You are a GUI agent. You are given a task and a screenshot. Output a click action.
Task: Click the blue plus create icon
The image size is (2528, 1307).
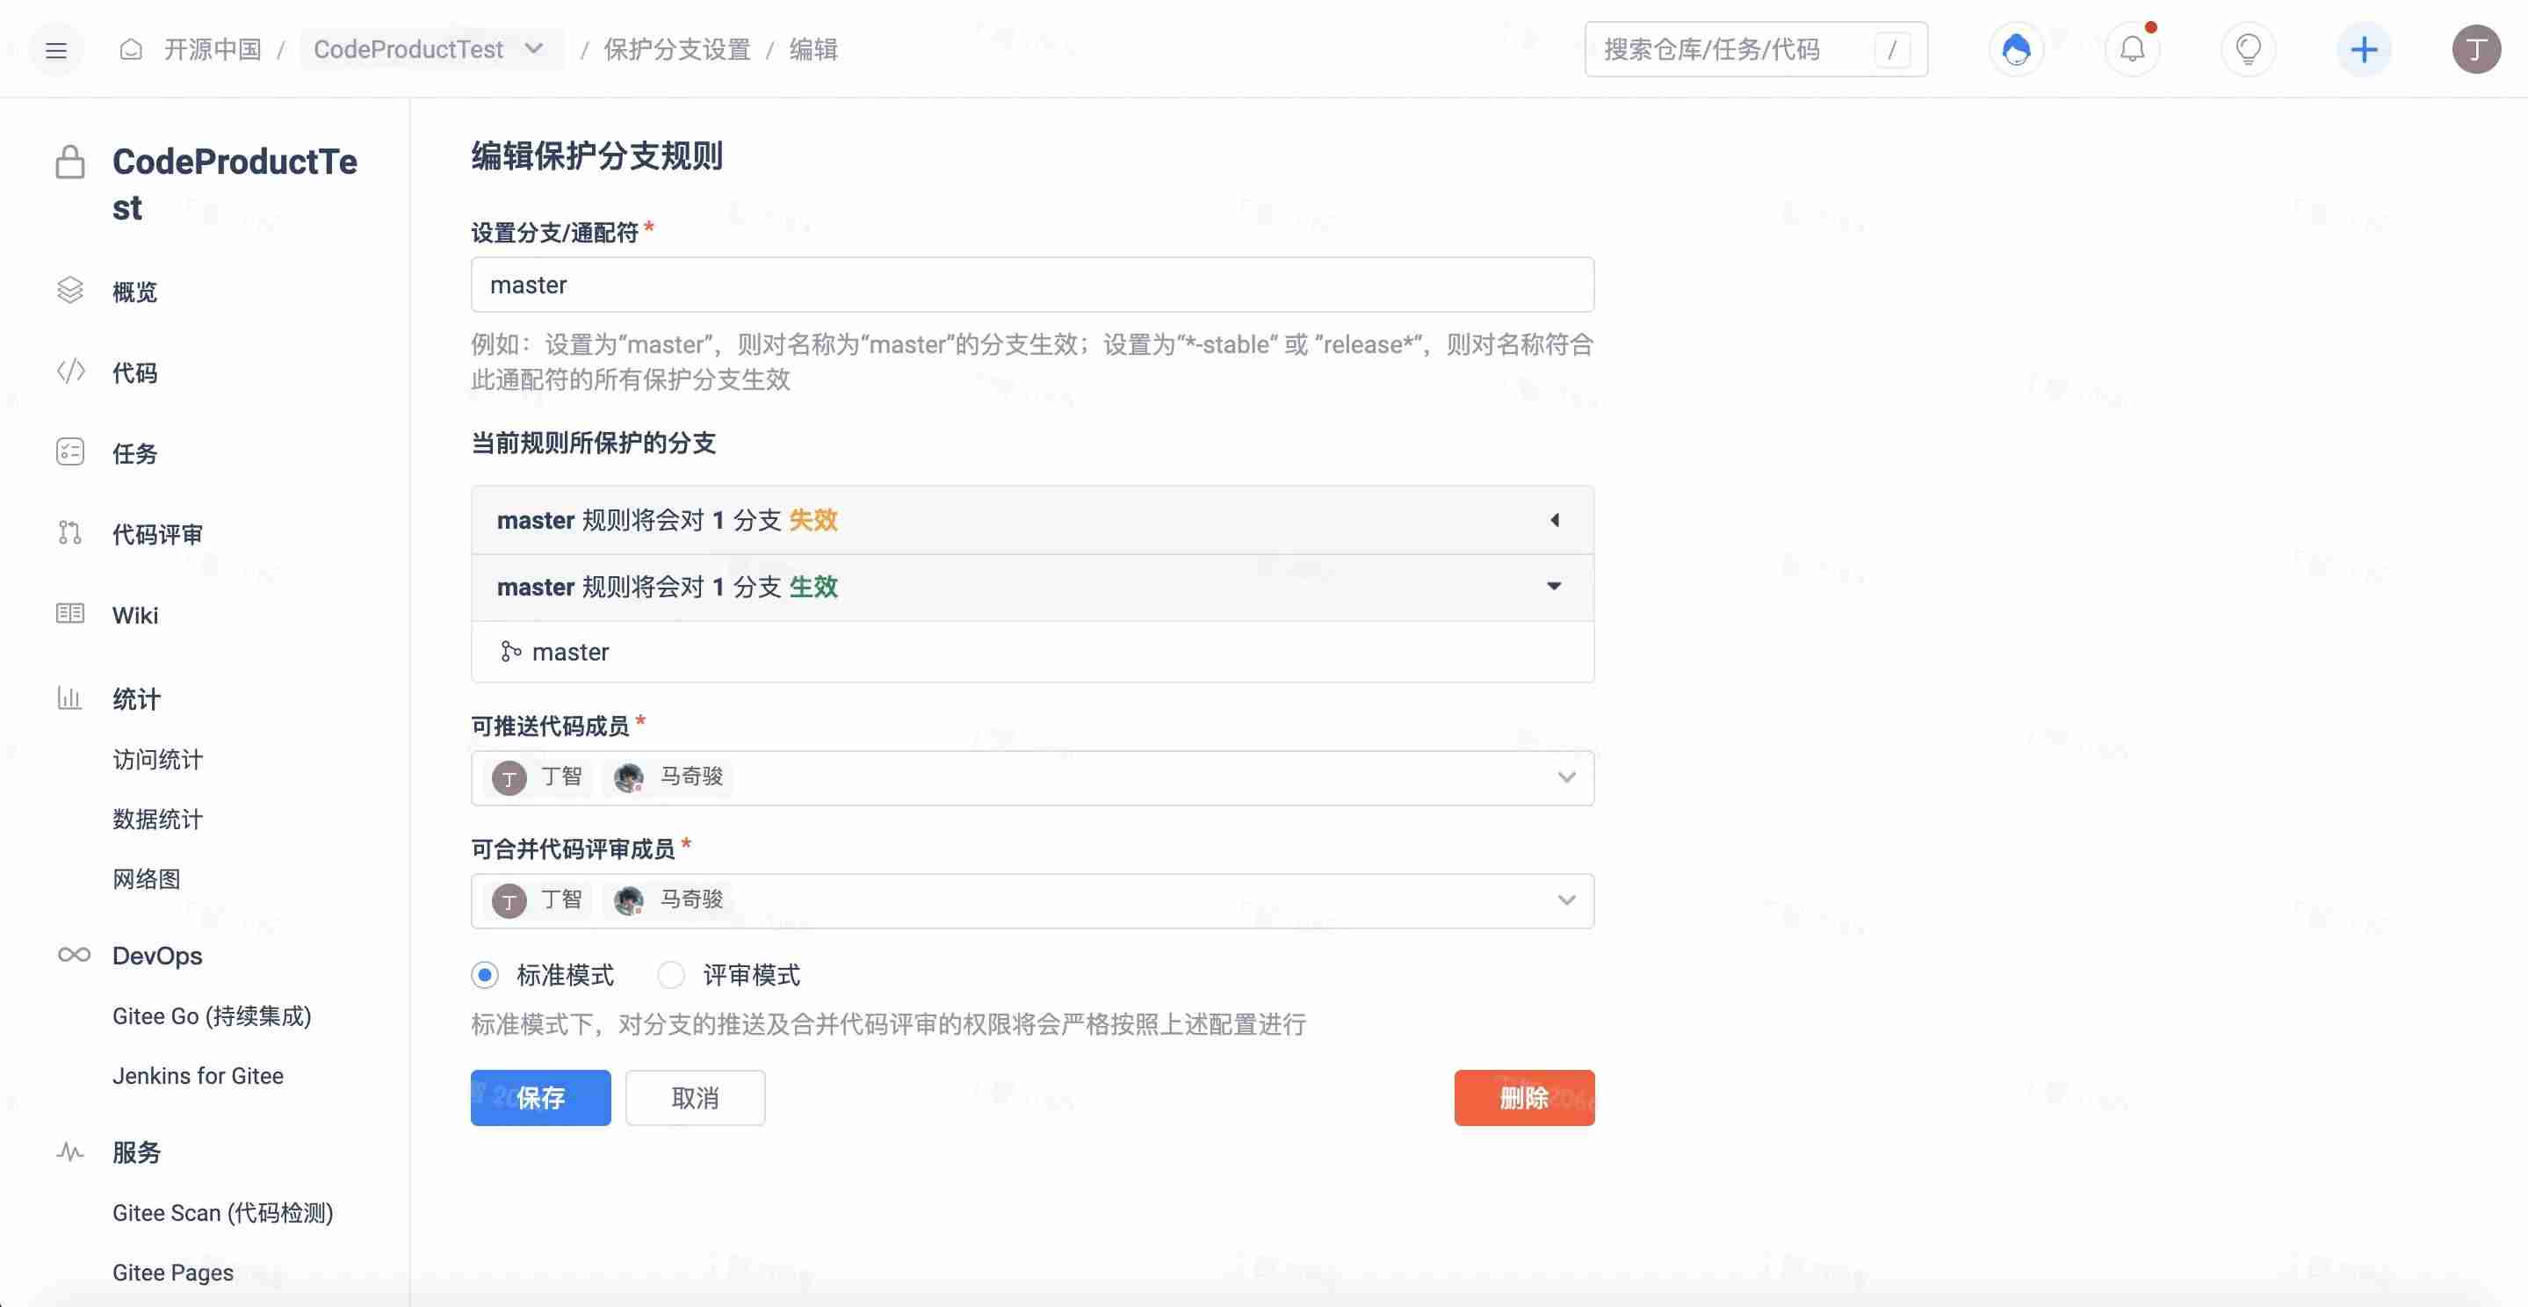[x=2363, y=49]
